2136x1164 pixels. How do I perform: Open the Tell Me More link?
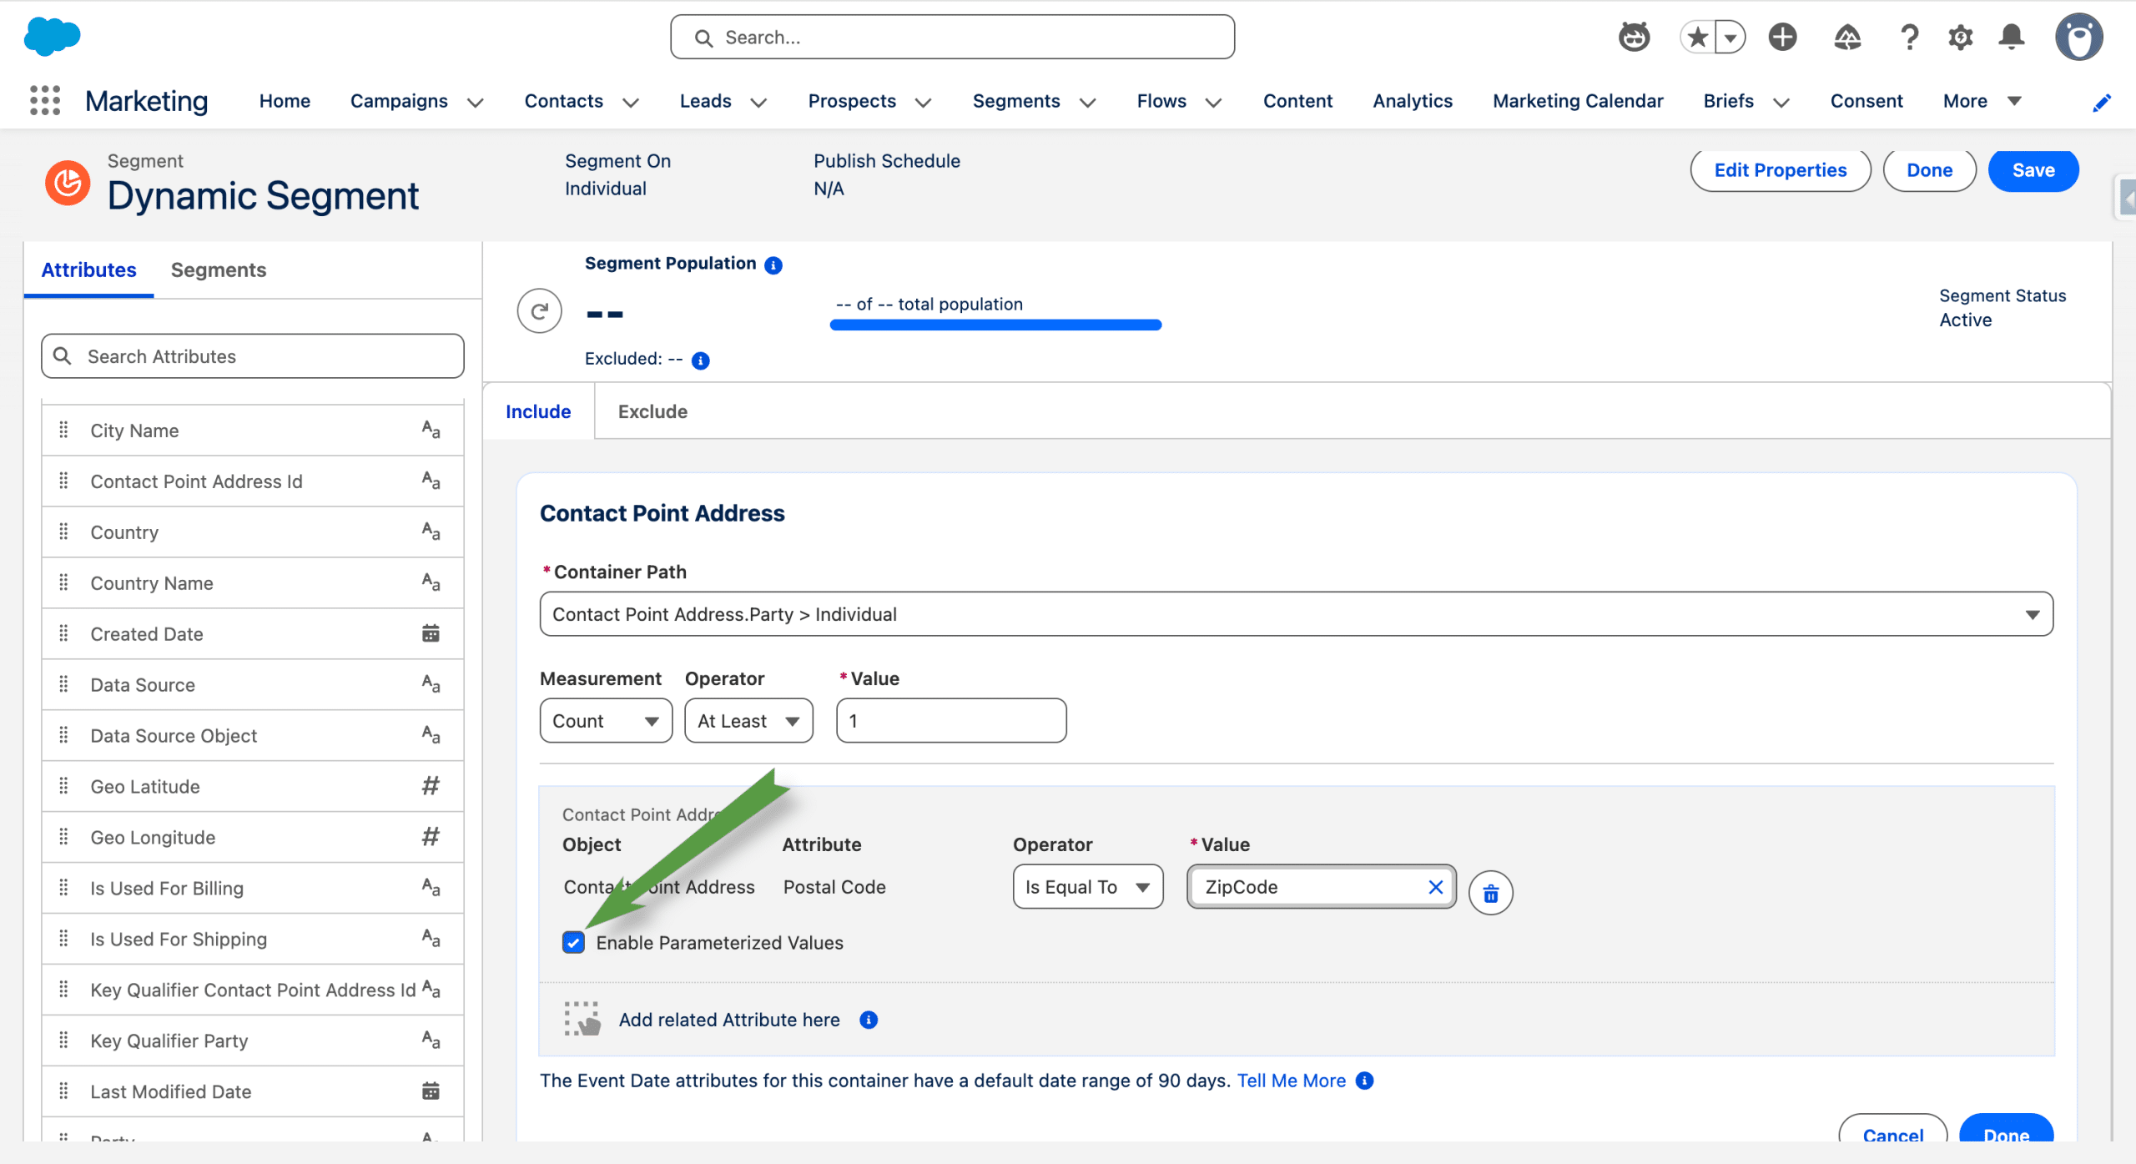[x=1291, y=1081]
